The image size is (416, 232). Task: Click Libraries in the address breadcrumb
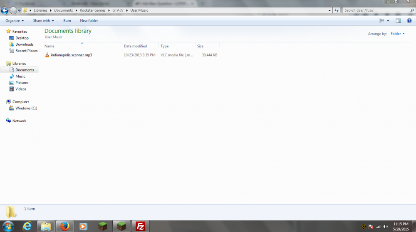pyautogui.click(x=40, y=10)
